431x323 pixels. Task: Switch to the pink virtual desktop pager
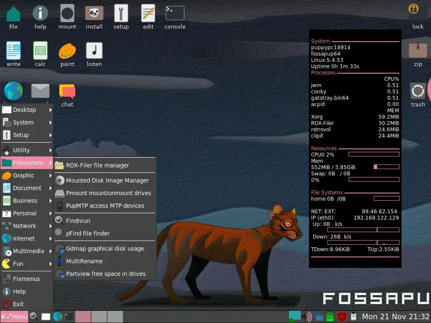click(x=83, y=317)
